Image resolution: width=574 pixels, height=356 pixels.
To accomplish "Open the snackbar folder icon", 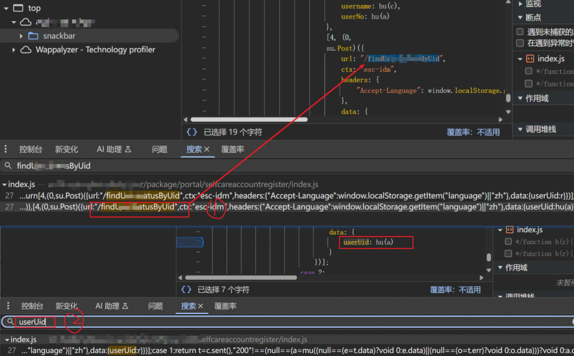I will coord(33,36).
